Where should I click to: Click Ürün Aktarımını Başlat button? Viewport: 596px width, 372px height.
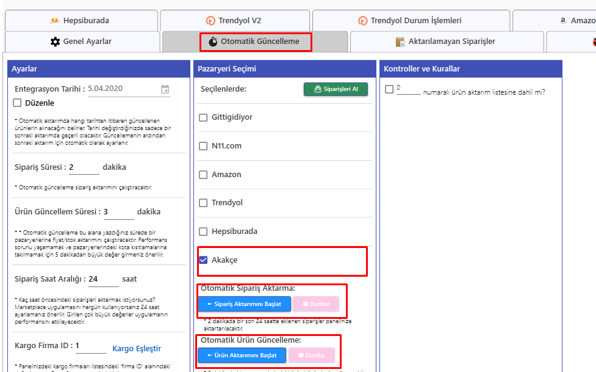(x=242, y=356)
